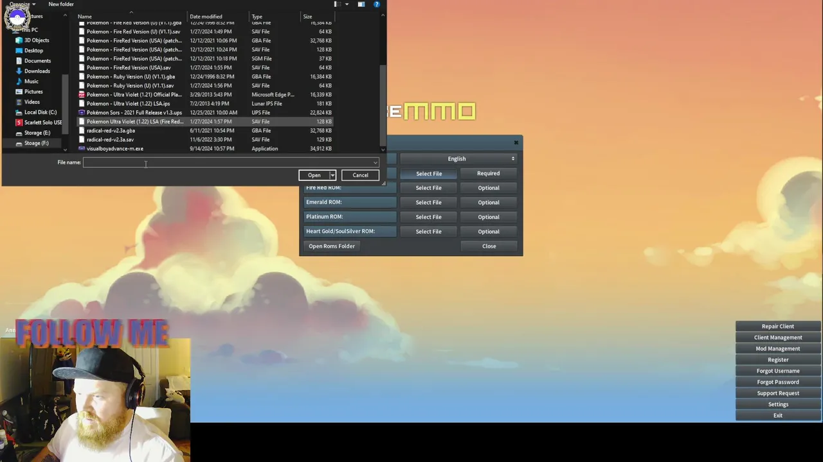Click the file list vertical scrollbar thumb
Screen dimensions: 823x462
click(383, 105)
